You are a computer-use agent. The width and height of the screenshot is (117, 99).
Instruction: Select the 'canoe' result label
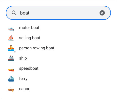[x=25, y=89]
